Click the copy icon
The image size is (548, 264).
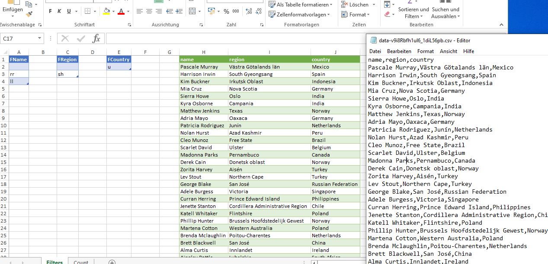point(29,4)
